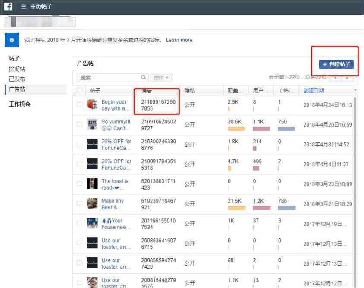Open the 'Make tiny Beef &' post link

coord(113,204)
